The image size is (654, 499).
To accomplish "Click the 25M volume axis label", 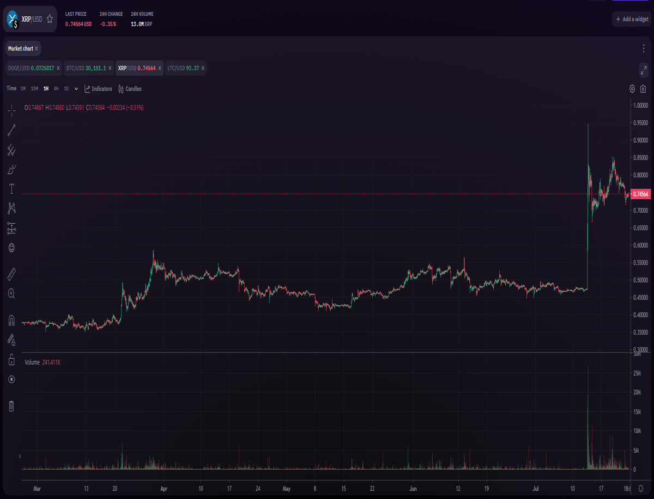I will (637, 373).
